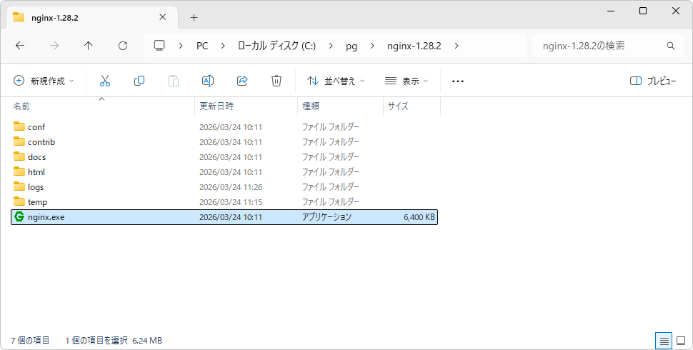Open the 新規作成 dropdown
693x350 pixels.
pyautogui.click(x=44, y=81)
